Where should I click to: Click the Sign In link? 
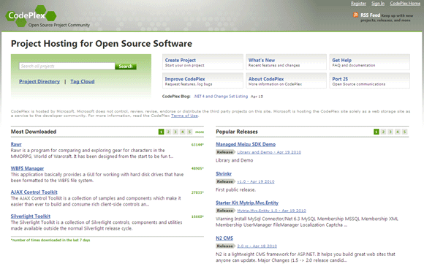tap(378, 4)
